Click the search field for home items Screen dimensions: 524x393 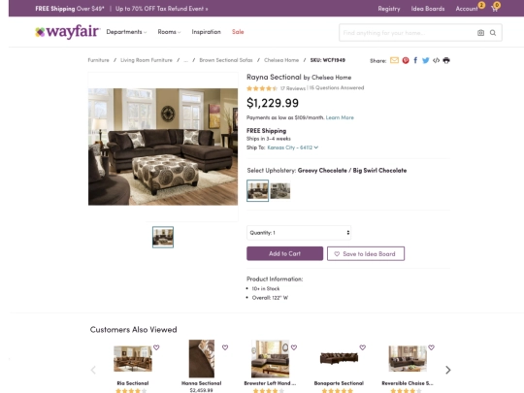click(408, 33)
